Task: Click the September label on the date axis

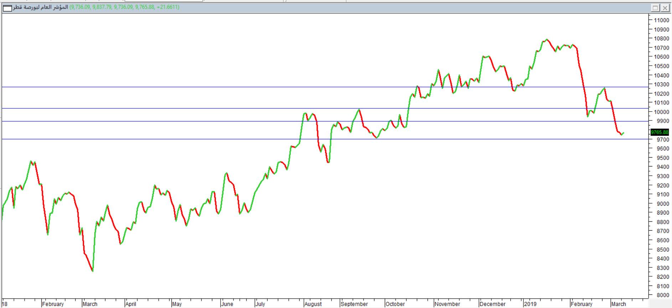Action: pyautogui.click(x=354, y=304)
